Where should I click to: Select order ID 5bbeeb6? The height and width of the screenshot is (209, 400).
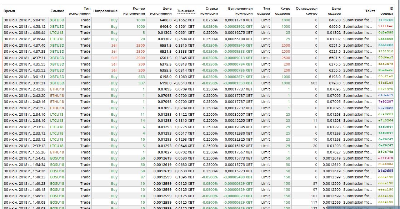click(386, 45)
